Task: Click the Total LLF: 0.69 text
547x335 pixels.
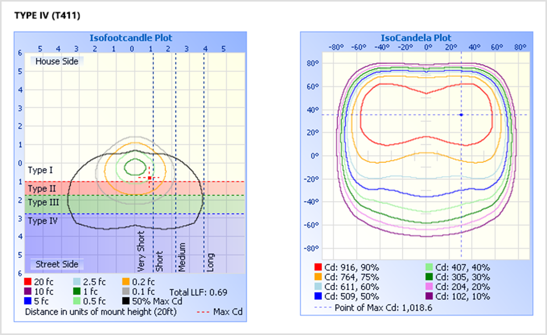Action: coord(198,292)
